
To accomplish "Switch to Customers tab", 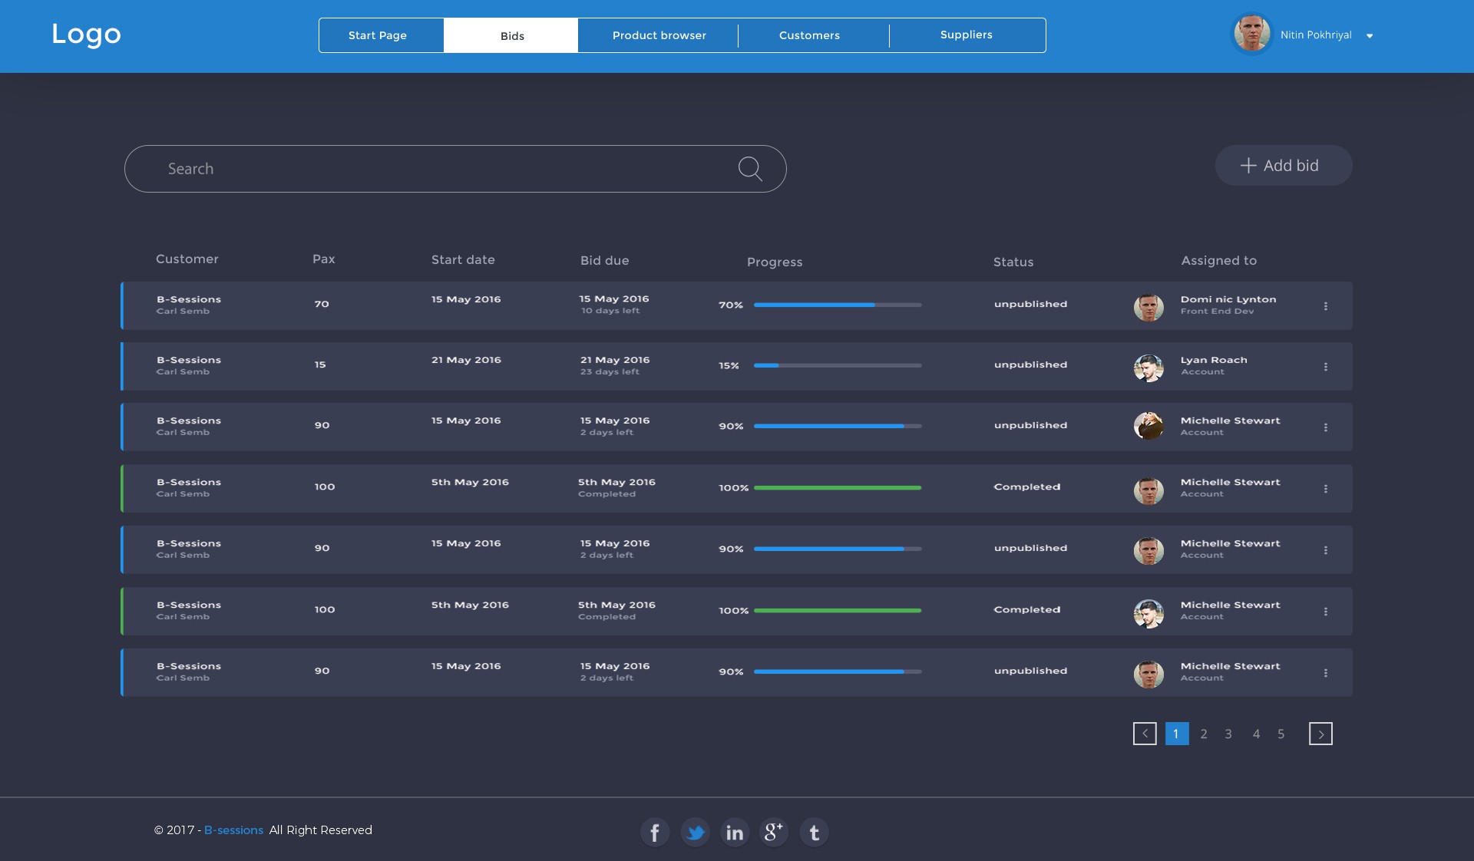I will point(809,35).
